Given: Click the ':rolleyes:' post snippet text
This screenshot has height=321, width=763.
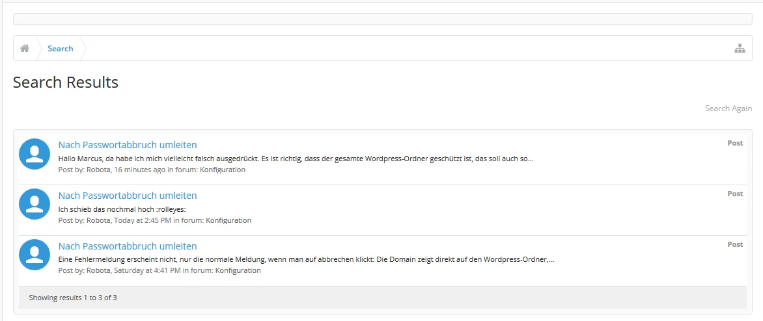Looking at the screenshot, I should 122,209.
